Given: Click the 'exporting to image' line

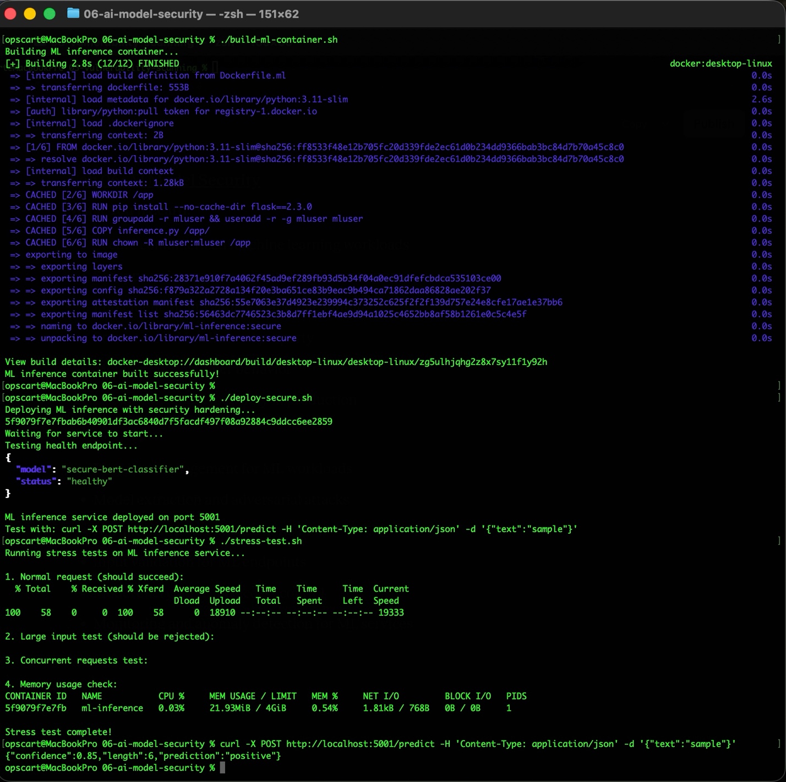Looking at the screenshot, I should point(64,254).
